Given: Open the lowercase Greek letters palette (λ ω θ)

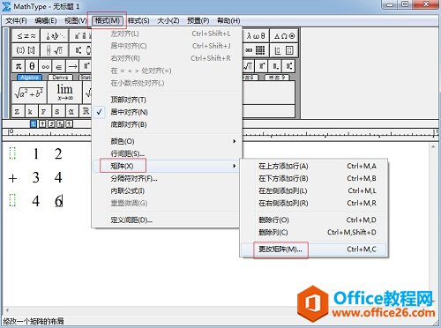Looking at the screenshot, I should click(x=256, y=36).
